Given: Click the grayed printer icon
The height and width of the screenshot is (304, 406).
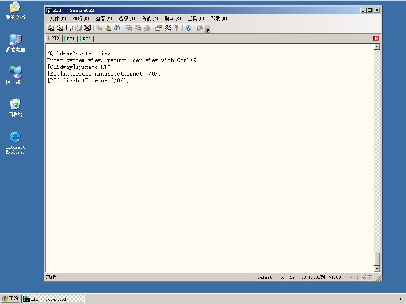Looking at the screenshot, I should pos(147,28).
